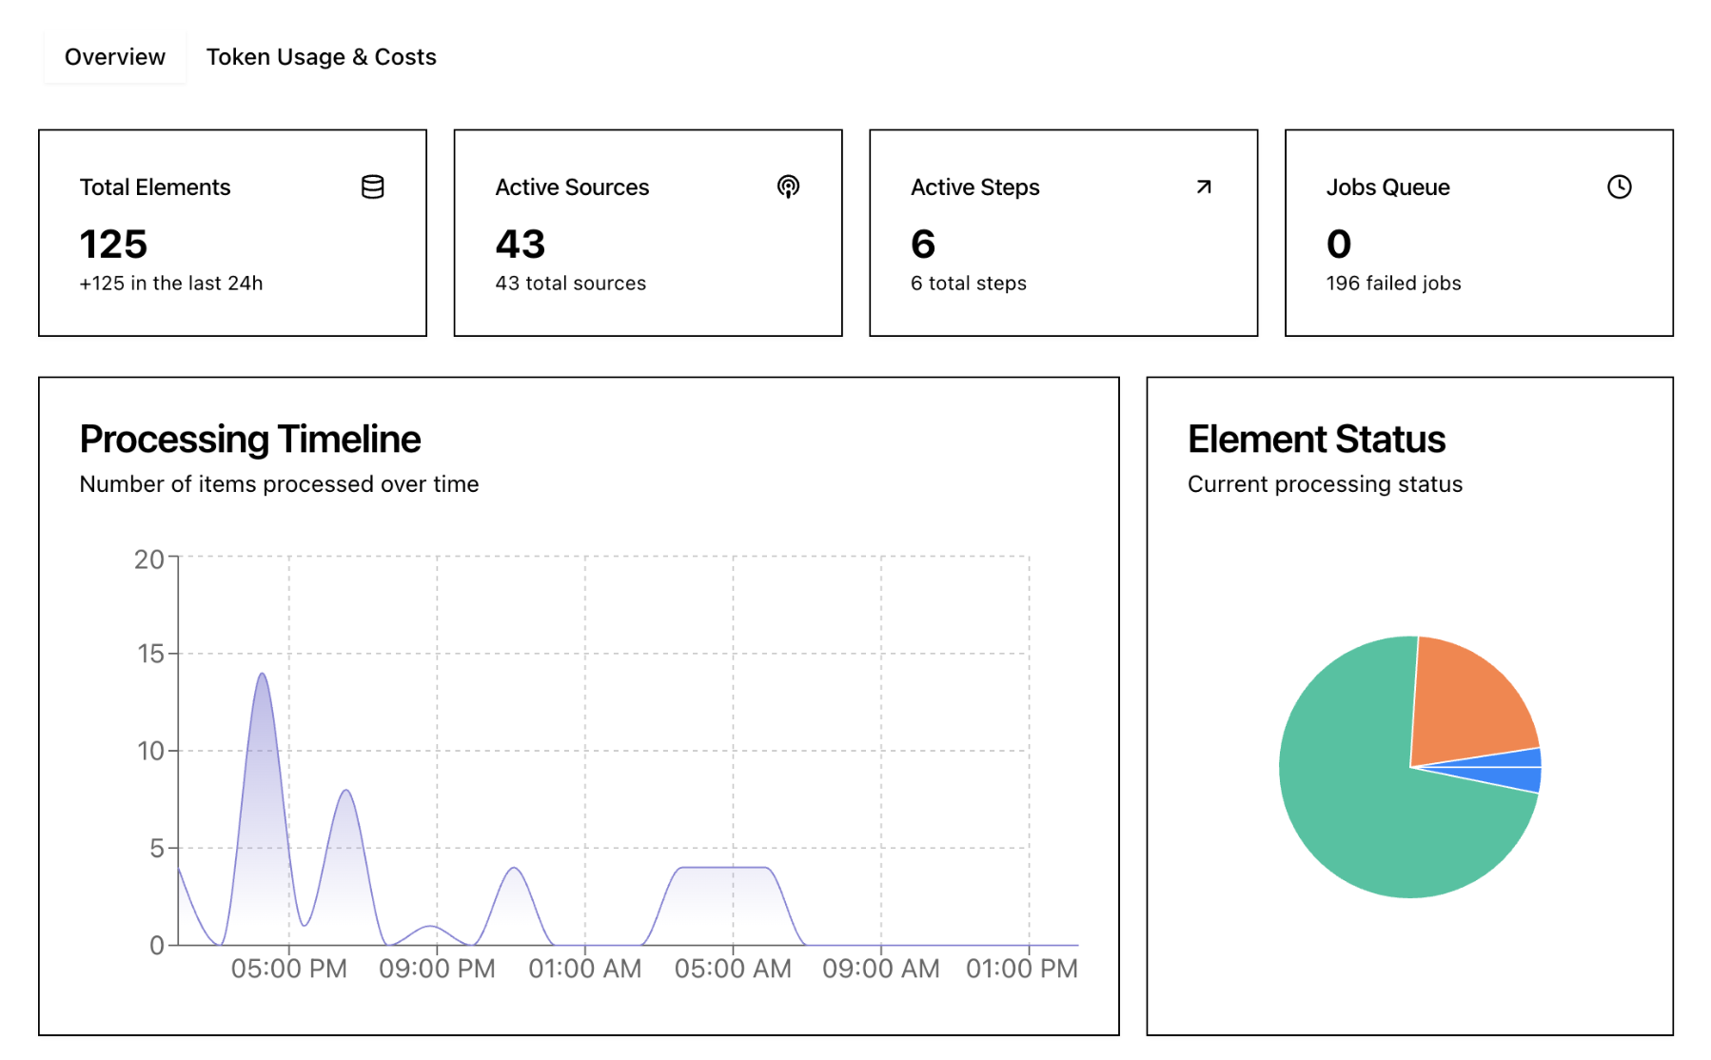
Task: Click the Element Status heading
Action: pos(1315,440)
